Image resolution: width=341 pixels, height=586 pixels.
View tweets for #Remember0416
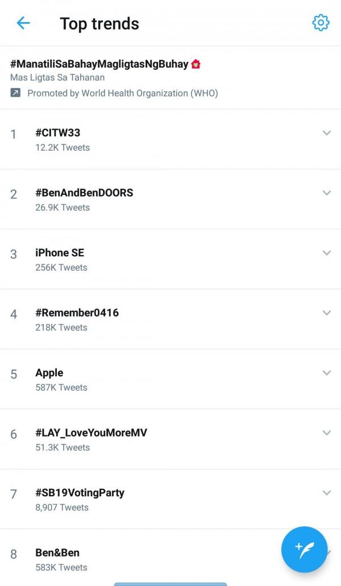pos(77,313)
